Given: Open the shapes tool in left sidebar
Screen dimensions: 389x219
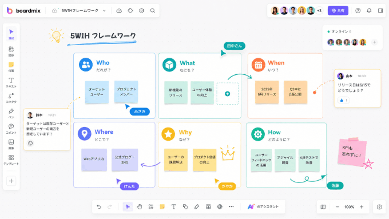Looking at the screenshot, I should (x=11, y=51).
